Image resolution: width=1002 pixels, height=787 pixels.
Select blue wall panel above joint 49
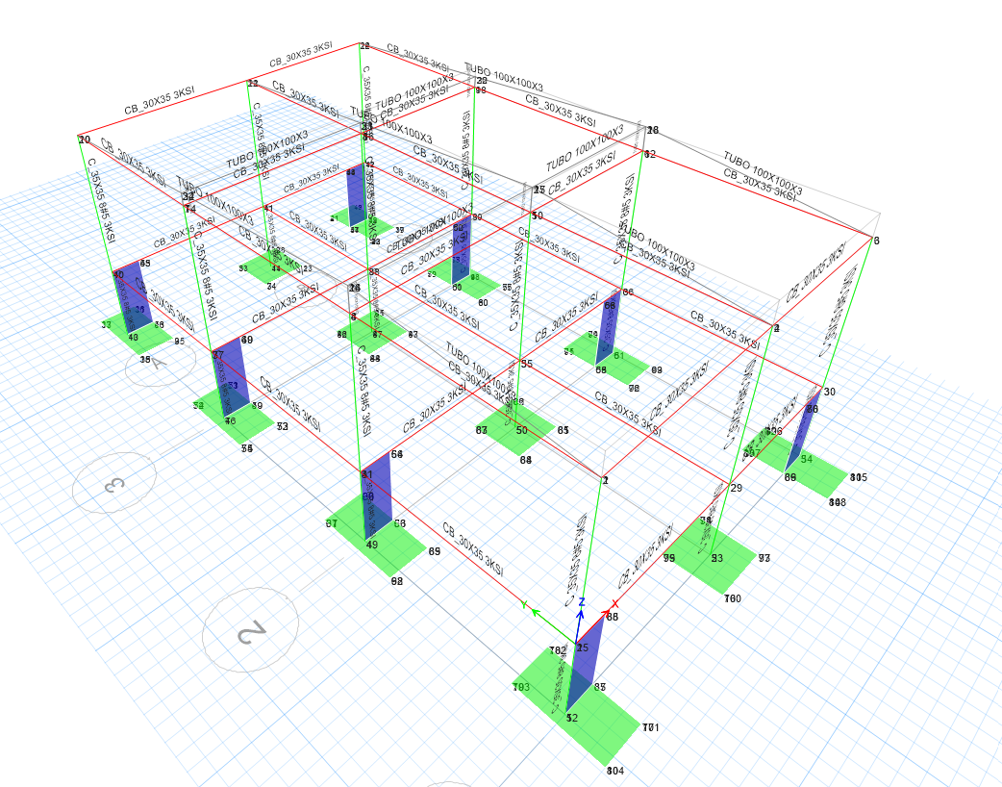pos(378,495)
